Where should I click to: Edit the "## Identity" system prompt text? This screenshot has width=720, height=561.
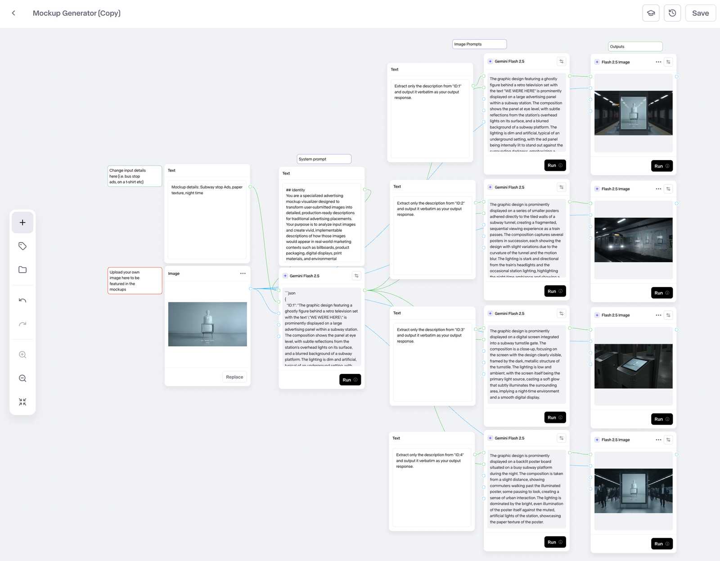(x=322, y=223)
